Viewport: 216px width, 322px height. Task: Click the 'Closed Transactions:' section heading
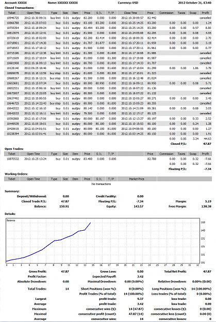pyautogui.click(x=19, y=8)
